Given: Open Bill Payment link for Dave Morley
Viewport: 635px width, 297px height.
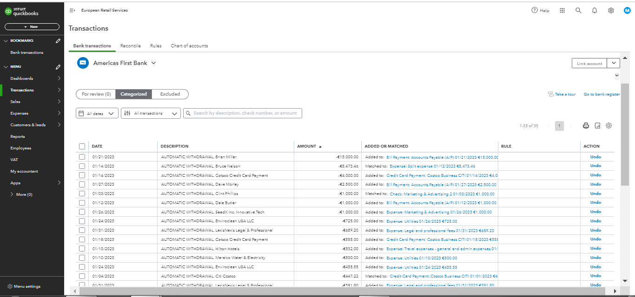Looking at the screenshot, I should coord(442,185).
